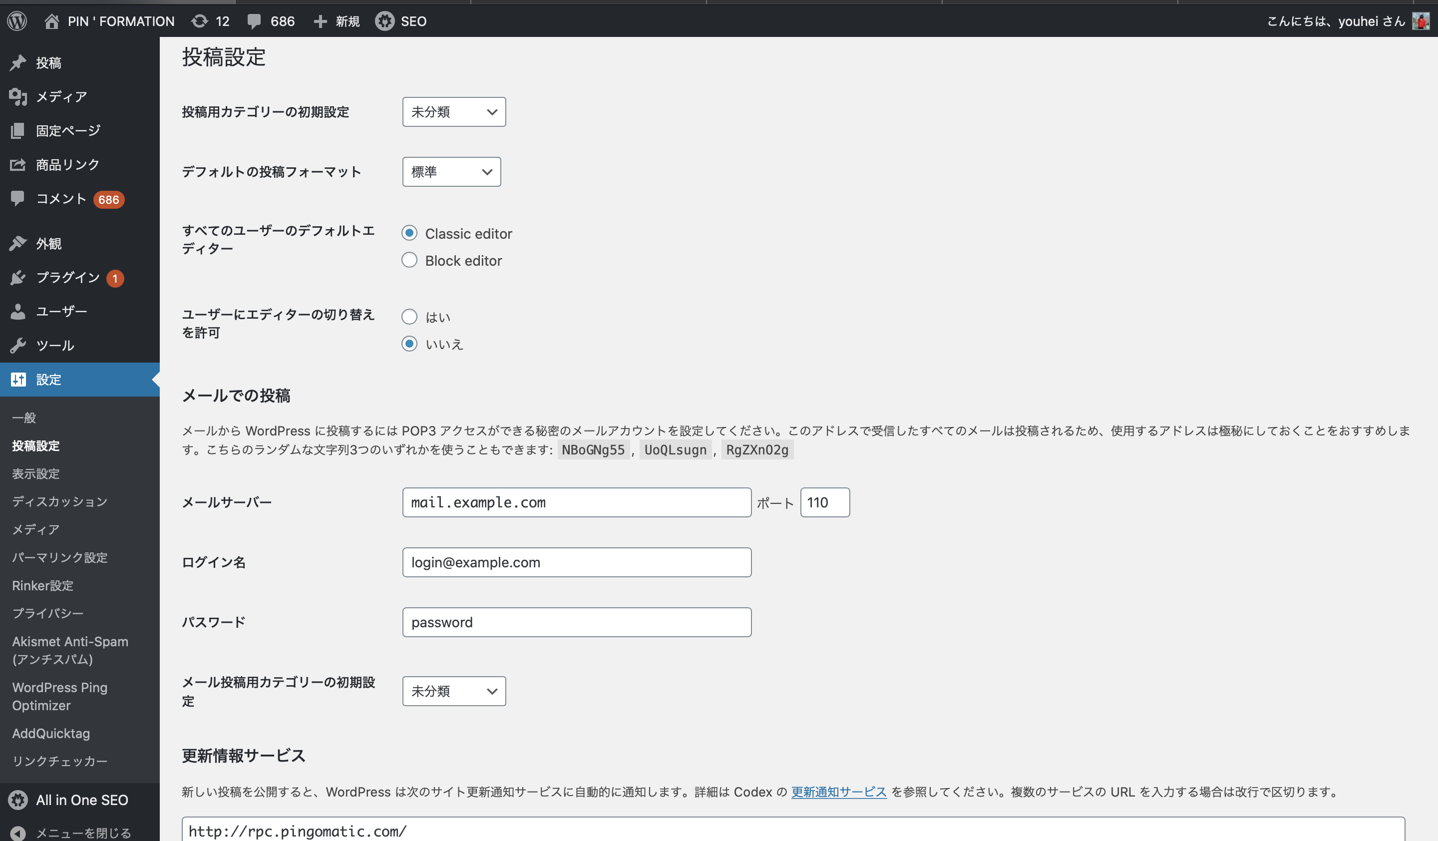Click the 設定 sliders icon
The image size is (1438, 841).
pyautogui.click(x=18, y=380)
